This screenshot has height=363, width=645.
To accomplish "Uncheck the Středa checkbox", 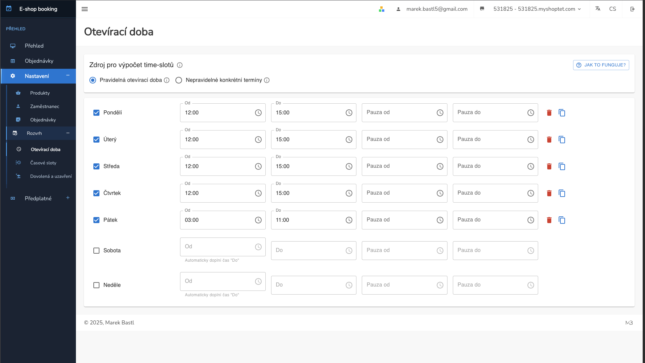I will tap(96, 166).
